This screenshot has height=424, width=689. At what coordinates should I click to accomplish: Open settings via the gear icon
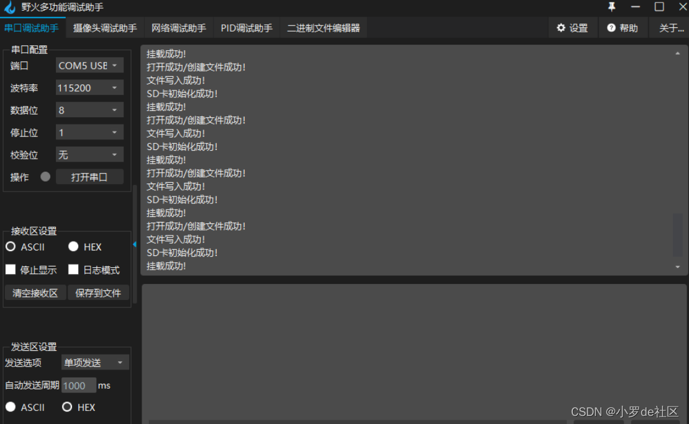(572, 27)
